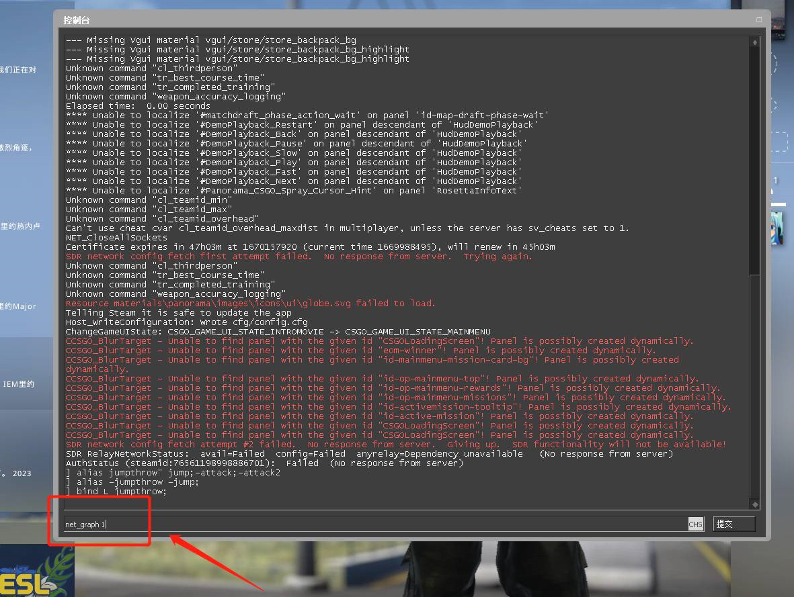Click the 'ChangeGameUIState' console line
The height and width of the screenshot is (597, 794).
[278, 332]
